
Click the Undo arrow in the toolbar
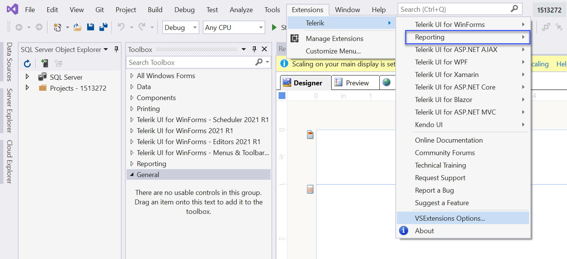click(x=121, y=27)
